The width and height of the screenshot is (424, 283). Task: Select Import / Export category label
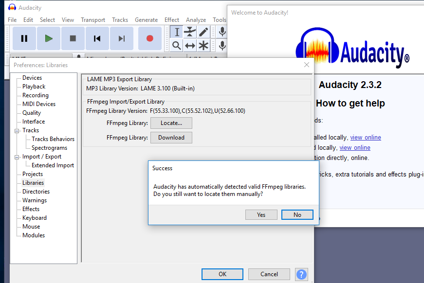[42, 157]
